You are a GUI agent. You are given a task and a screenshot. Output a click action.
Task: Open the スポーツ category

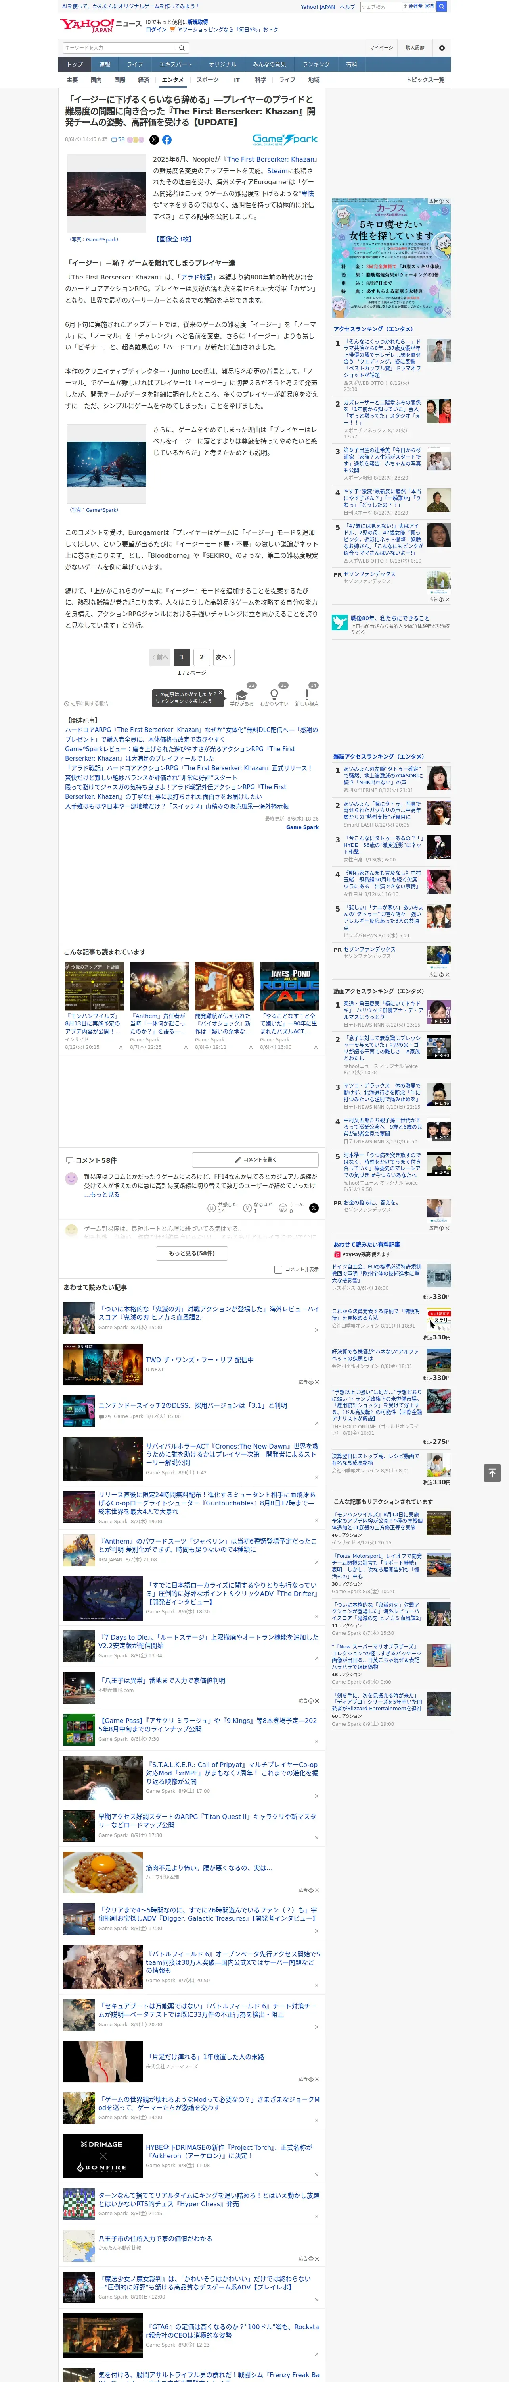tap(208, 79)
